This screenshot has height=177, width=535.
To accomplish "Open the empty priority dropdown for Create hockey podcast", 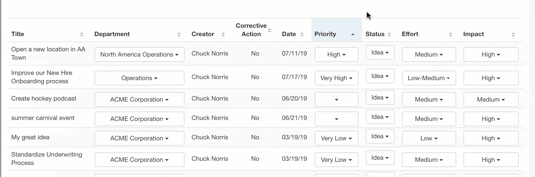I will 337,99.
